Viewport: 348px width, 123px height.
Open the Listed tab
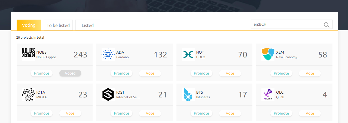pos(87,25)
